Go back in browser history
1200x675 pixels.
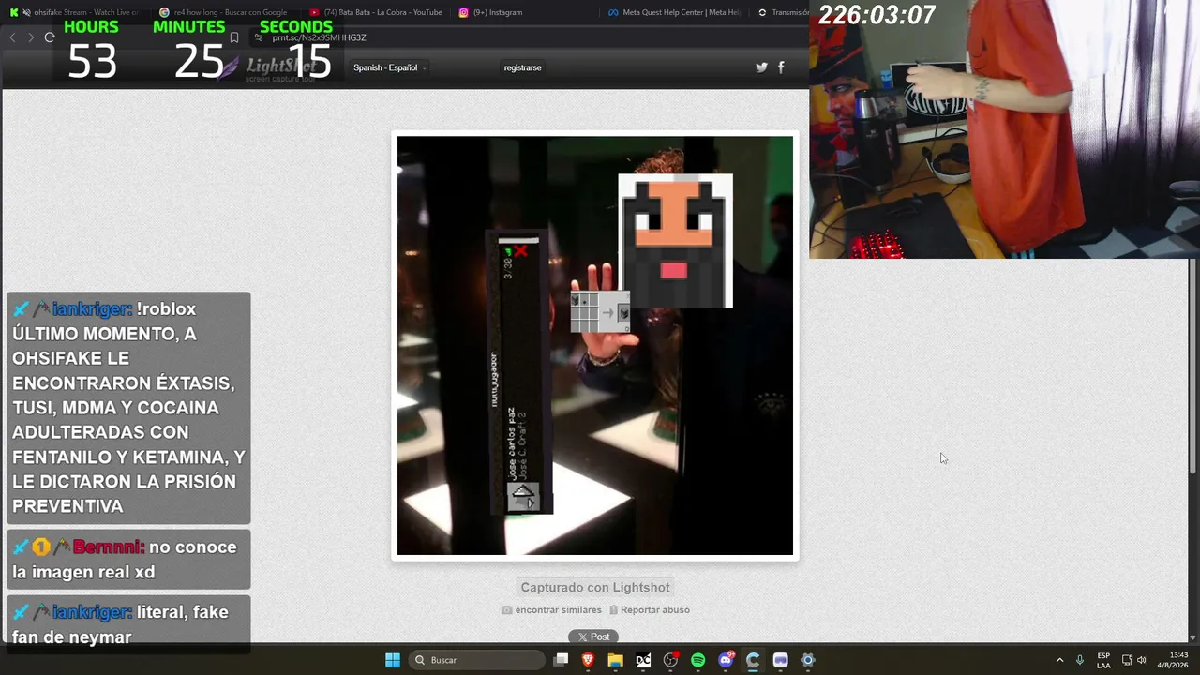tap(12, 37)
